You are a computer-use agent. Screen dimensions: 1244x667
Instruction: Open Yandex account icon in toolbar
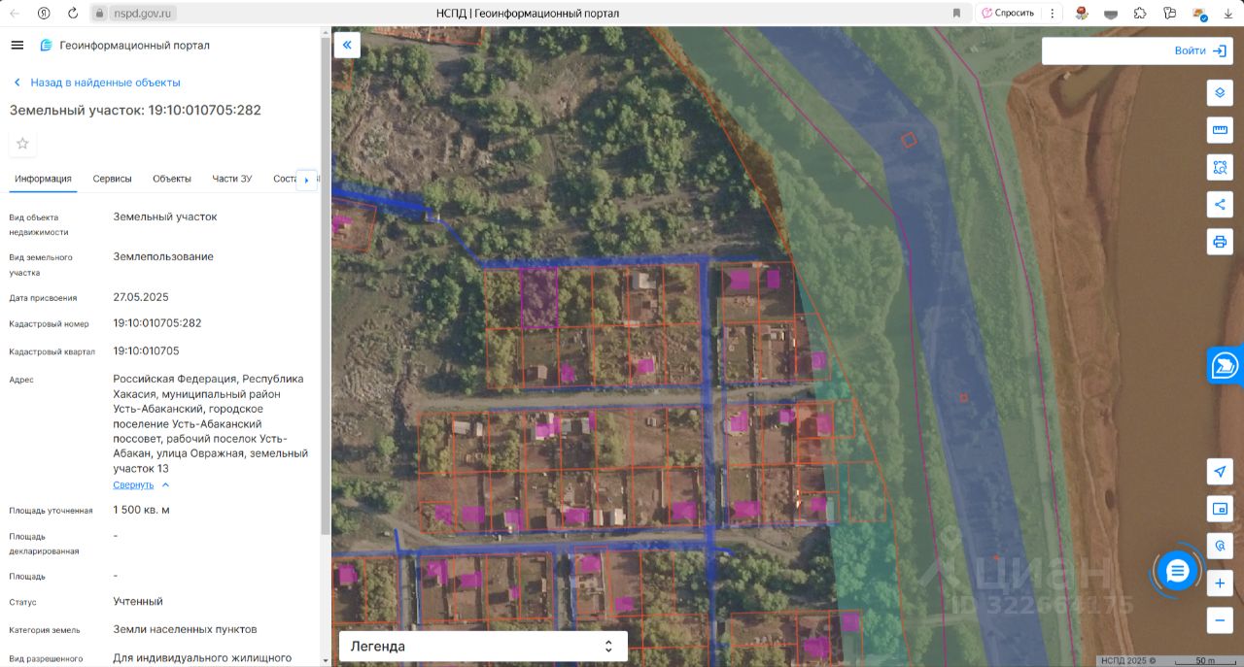pyautogui.click(x=44, y=13)
